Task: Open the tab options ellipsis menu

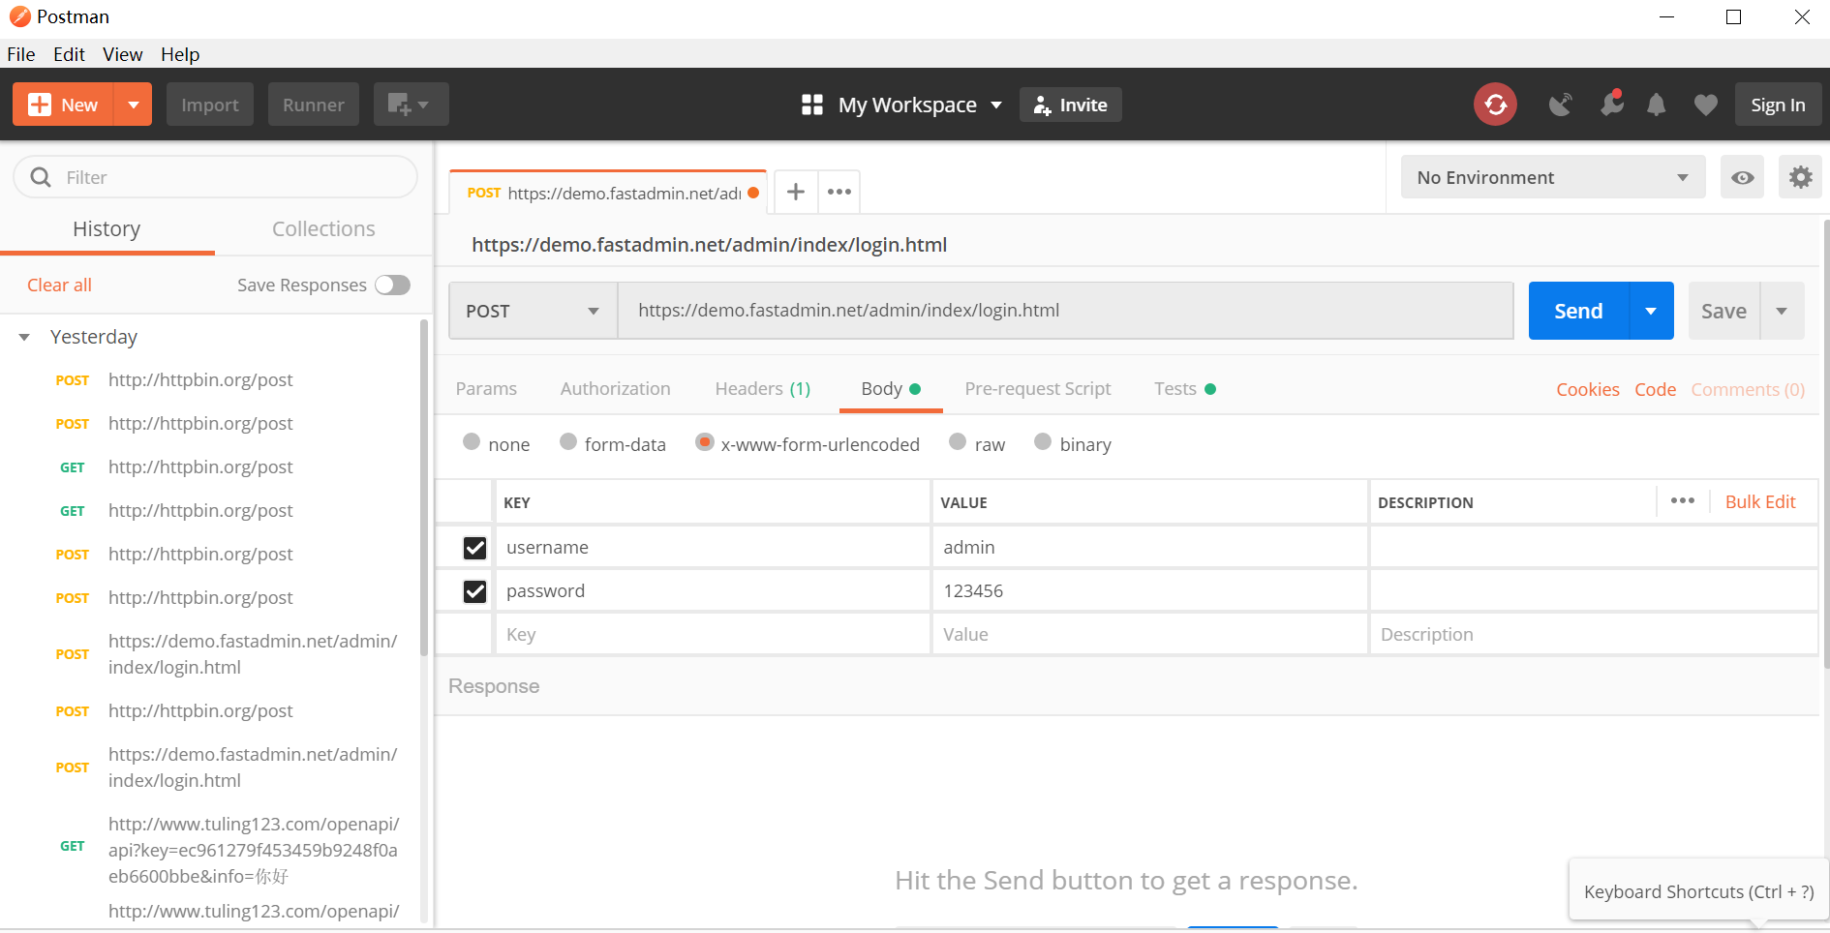Action: [839, 192]
